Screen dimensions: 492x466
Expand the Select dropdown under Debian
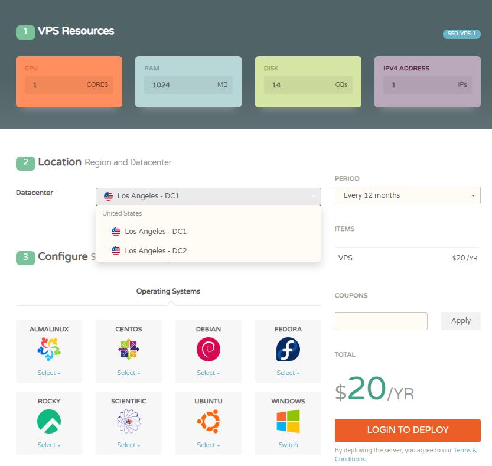tap(208, 373)
